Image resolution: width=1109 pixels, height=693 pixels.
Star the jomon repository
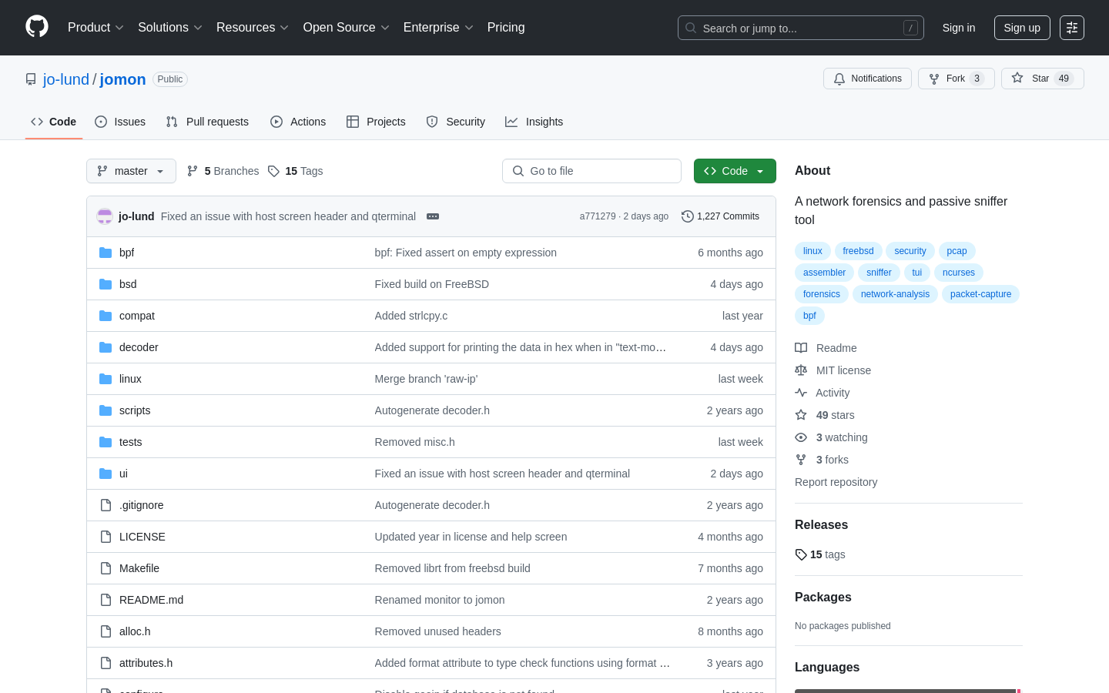click(x=1042, y=79)
